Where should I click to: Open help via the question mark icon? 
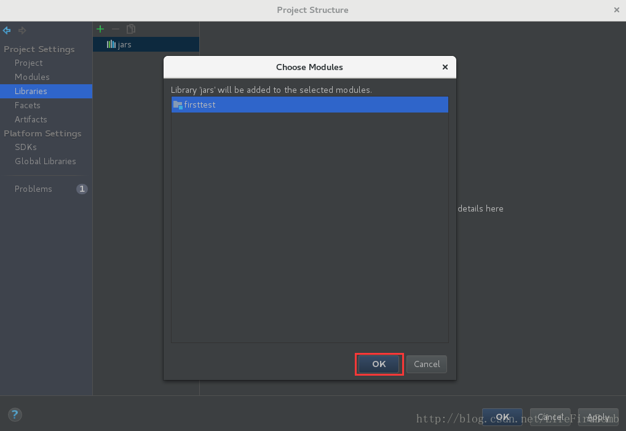pyautogui.click(x=15, y=414)
